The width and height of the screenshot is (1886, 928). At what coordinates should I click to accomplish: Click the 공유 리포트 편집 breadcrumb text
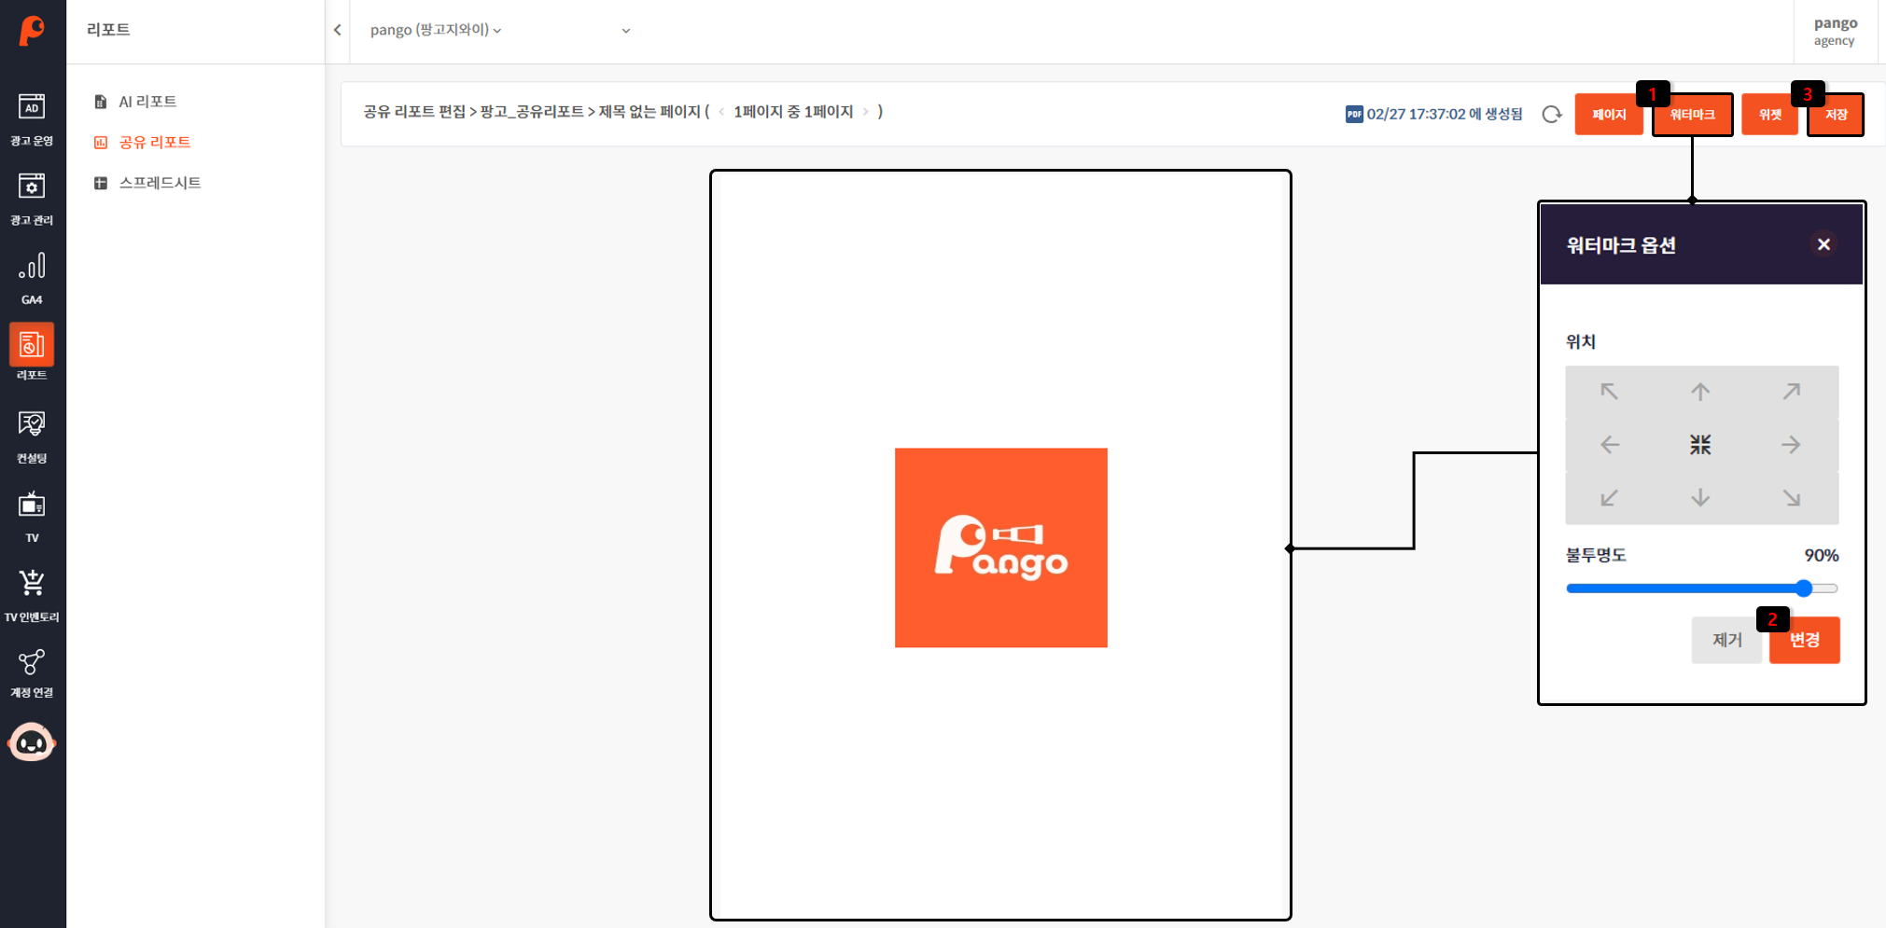pyautogui.click(x=414, y=112)
